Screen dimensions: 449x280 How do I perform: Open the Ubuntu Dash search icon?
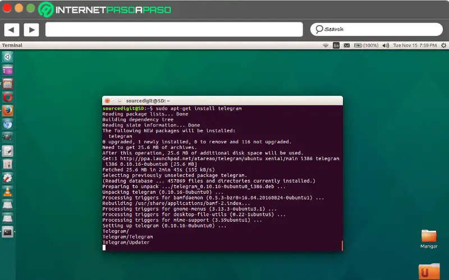tap(7, 57)
